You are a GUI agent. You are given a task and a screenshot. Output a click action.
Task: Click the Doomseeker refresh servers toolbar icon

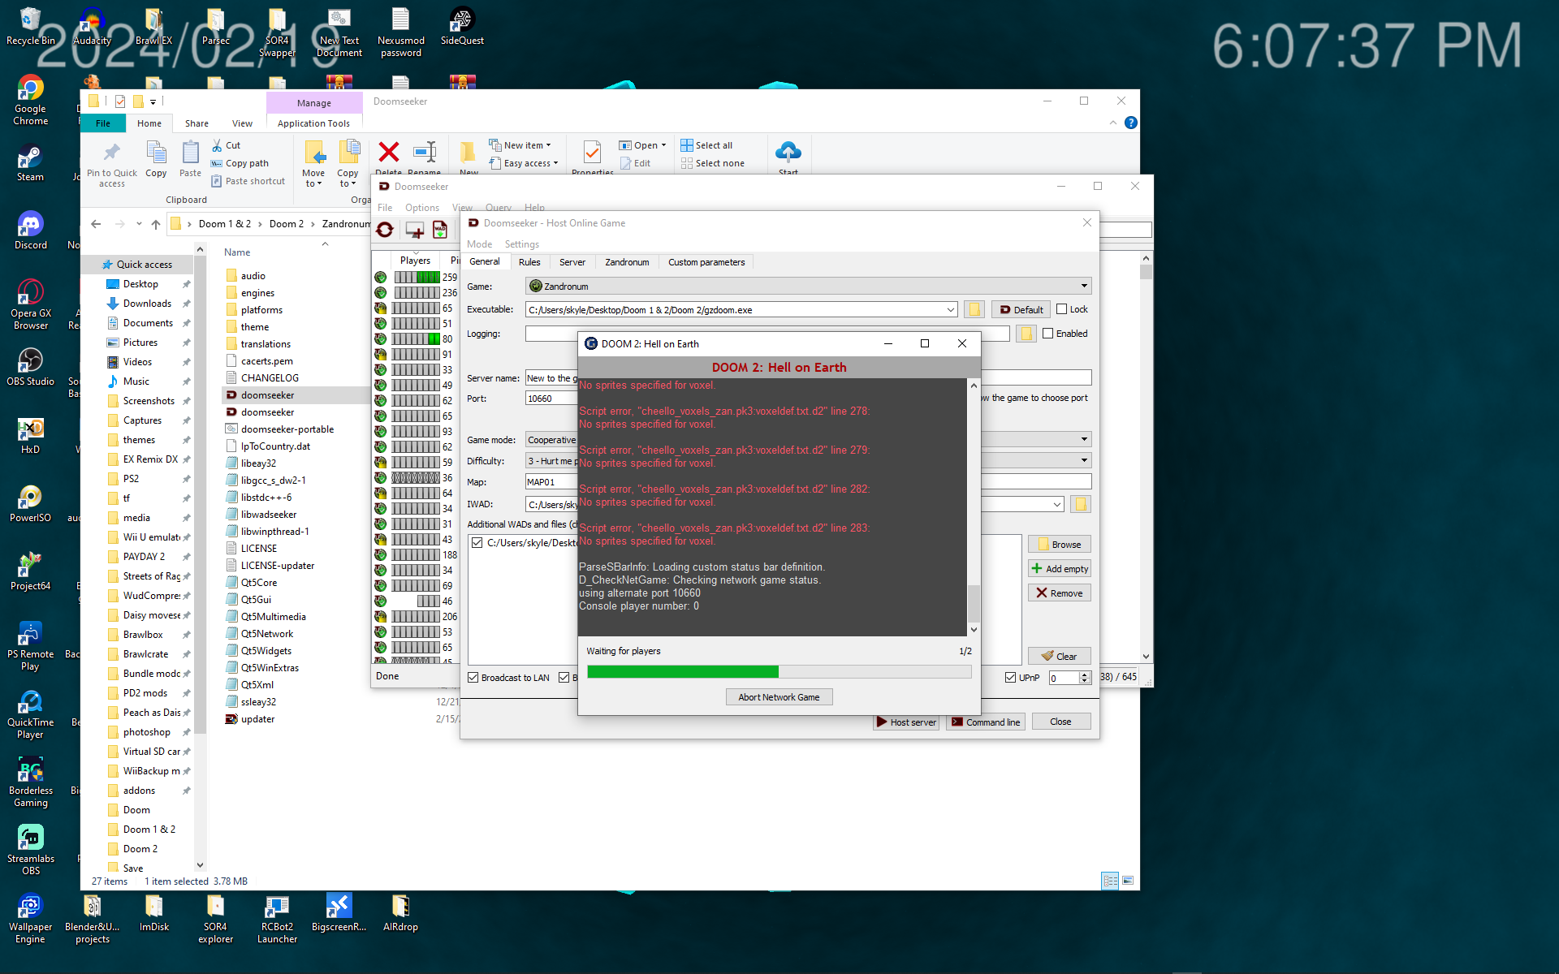tap(385, 231)
